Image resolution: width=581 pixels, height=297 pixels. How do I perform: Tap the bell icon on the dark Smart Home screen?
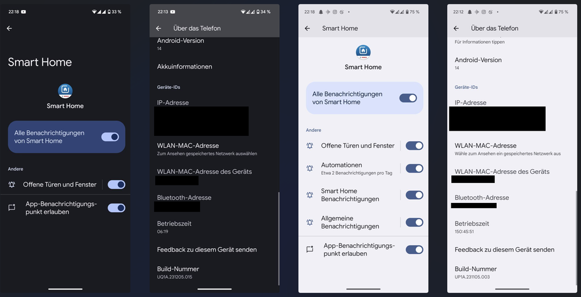click(12, 184)
